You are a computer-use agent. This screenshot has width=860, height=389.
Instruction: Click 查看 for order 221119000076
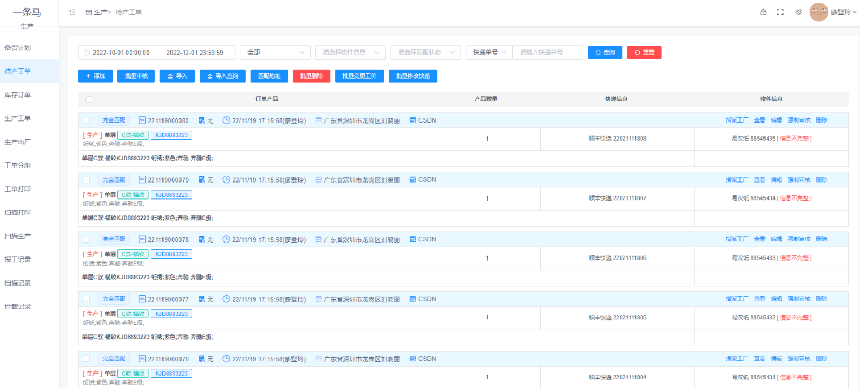point(760,359)
